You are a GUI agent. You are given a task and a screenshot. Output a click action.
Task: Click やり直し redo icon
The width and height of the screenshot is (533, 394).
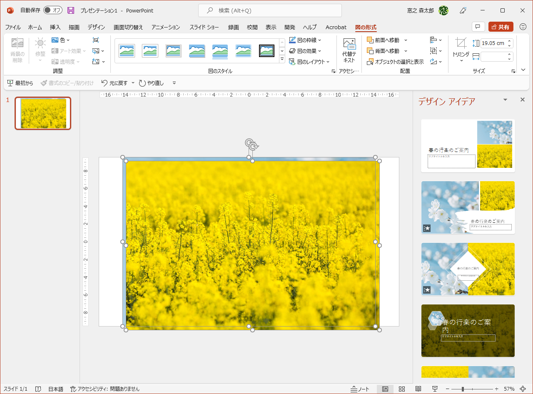tap(142, 83)
